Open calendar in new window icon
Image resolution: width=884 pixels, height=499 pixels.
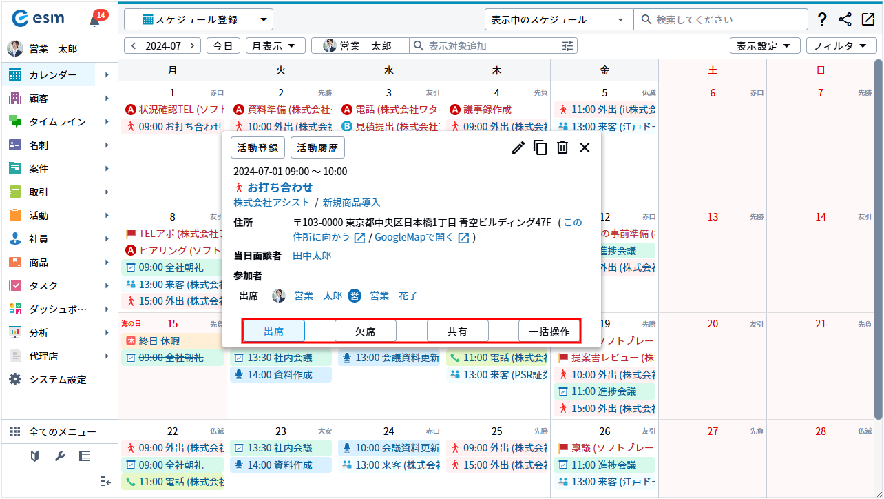coord(867,20)
